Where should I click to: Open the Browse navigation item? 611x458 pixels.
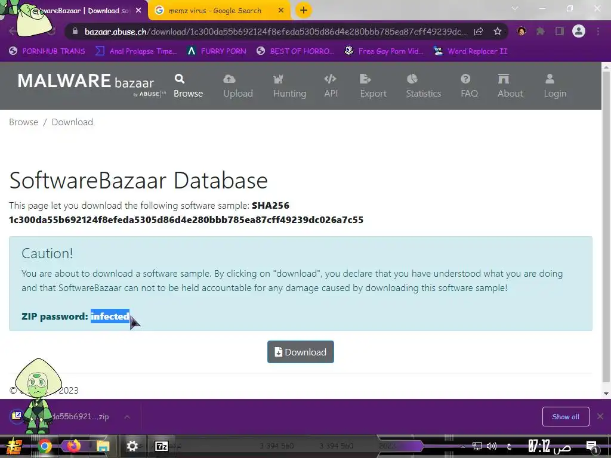click(x=188, y=86)
